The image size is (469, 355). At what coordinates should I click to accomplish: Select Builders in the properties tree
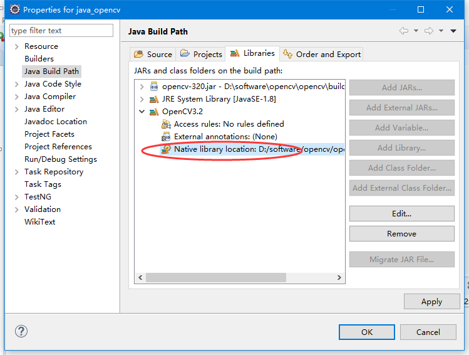click(39, 59)
